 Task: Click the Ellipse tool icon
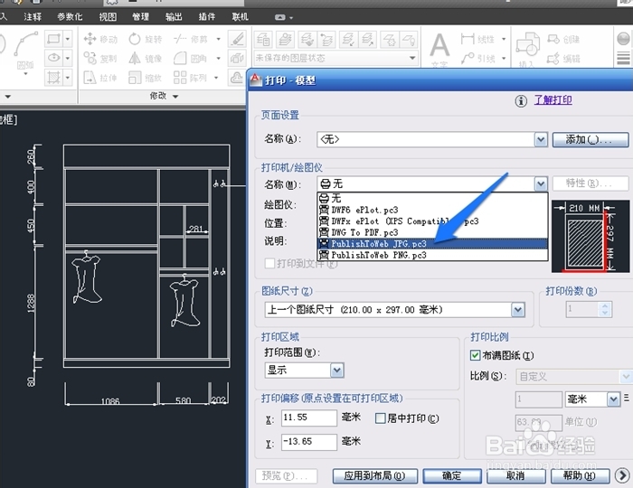point(53,58)
